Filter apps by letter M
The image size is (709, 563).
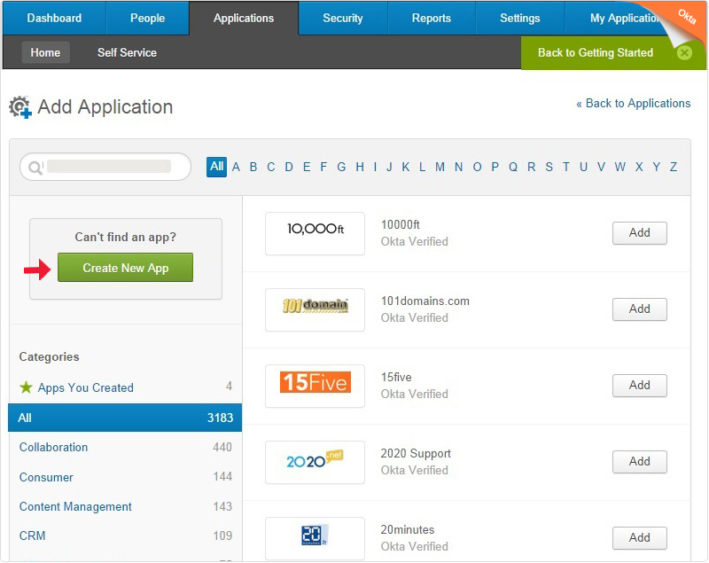click(440, 168)
